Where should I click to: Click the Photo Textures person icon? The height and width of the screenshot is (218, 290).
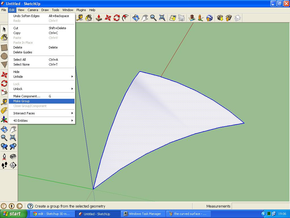(201, 18)
